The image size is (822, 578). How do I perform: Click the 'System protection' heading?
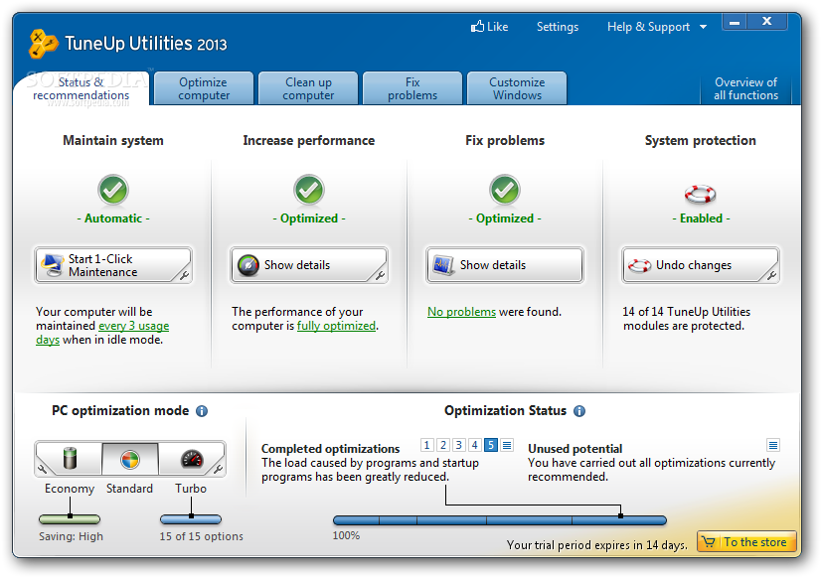point(701,140)
